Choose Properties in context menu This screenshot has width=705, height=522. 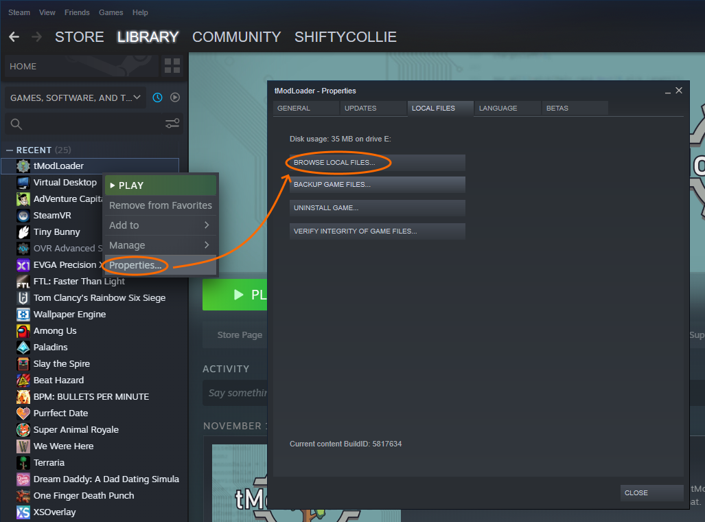point(161,265)
